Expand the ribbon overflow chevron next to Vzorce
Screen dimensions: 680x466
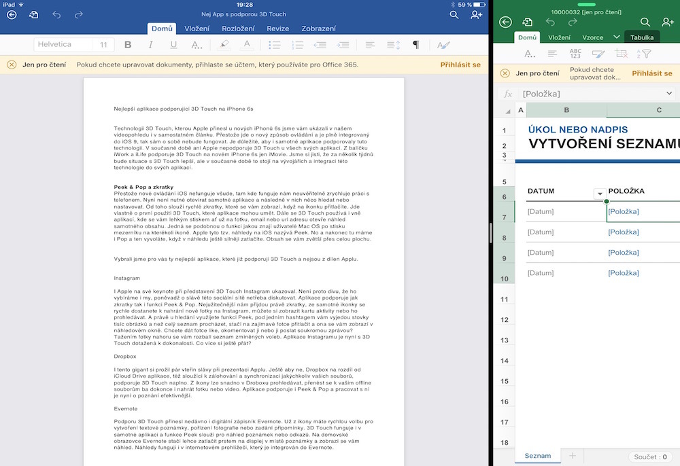616,37
